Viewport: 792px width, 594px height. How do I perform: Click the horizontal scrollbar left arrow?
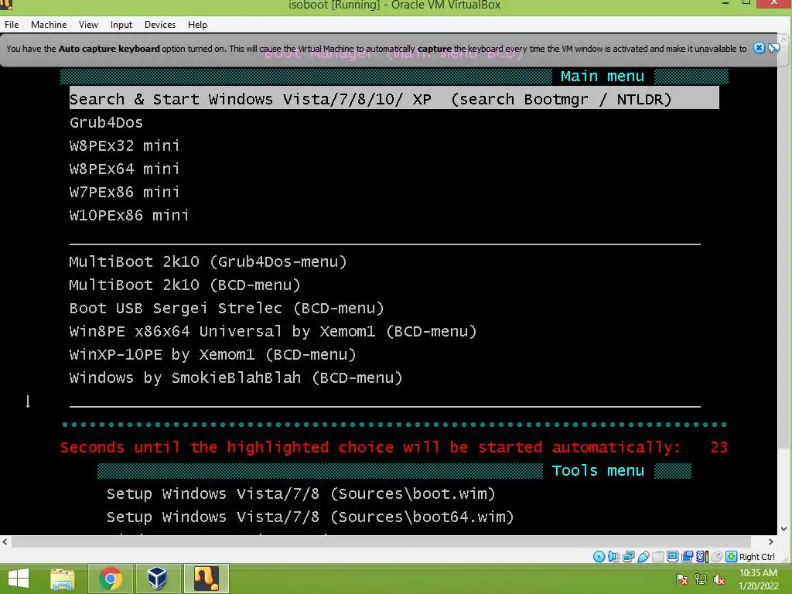[x=5, y=541]
